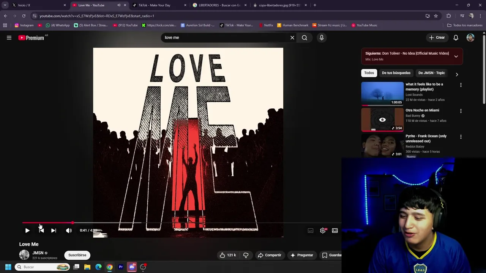486x273 pixels.
Task: Select the Todos filter chip
Action: coord(369,73)
